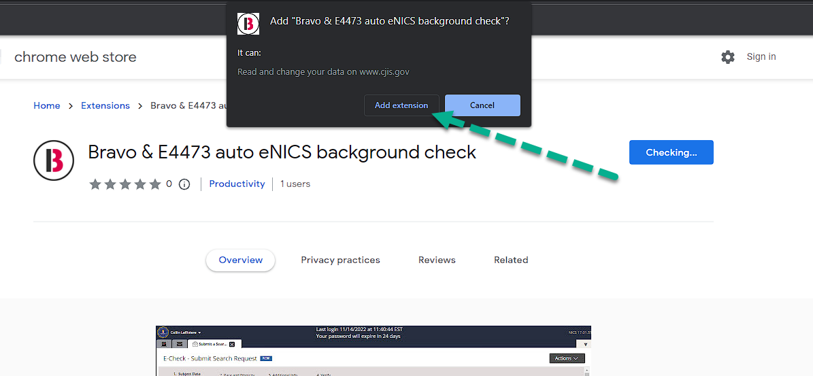Click the dialog title 'Add "Bravo & E4473 auto eNICS background check"?'

pos(389,21)
